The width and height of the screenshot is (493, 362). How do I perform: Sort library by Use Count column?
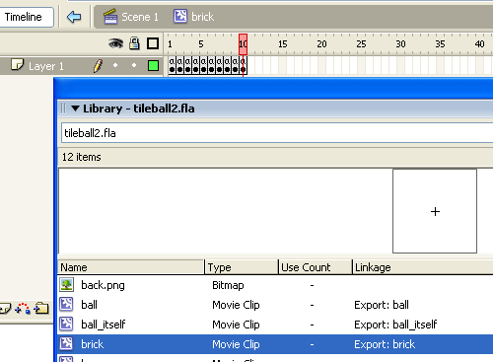point(316,267)
